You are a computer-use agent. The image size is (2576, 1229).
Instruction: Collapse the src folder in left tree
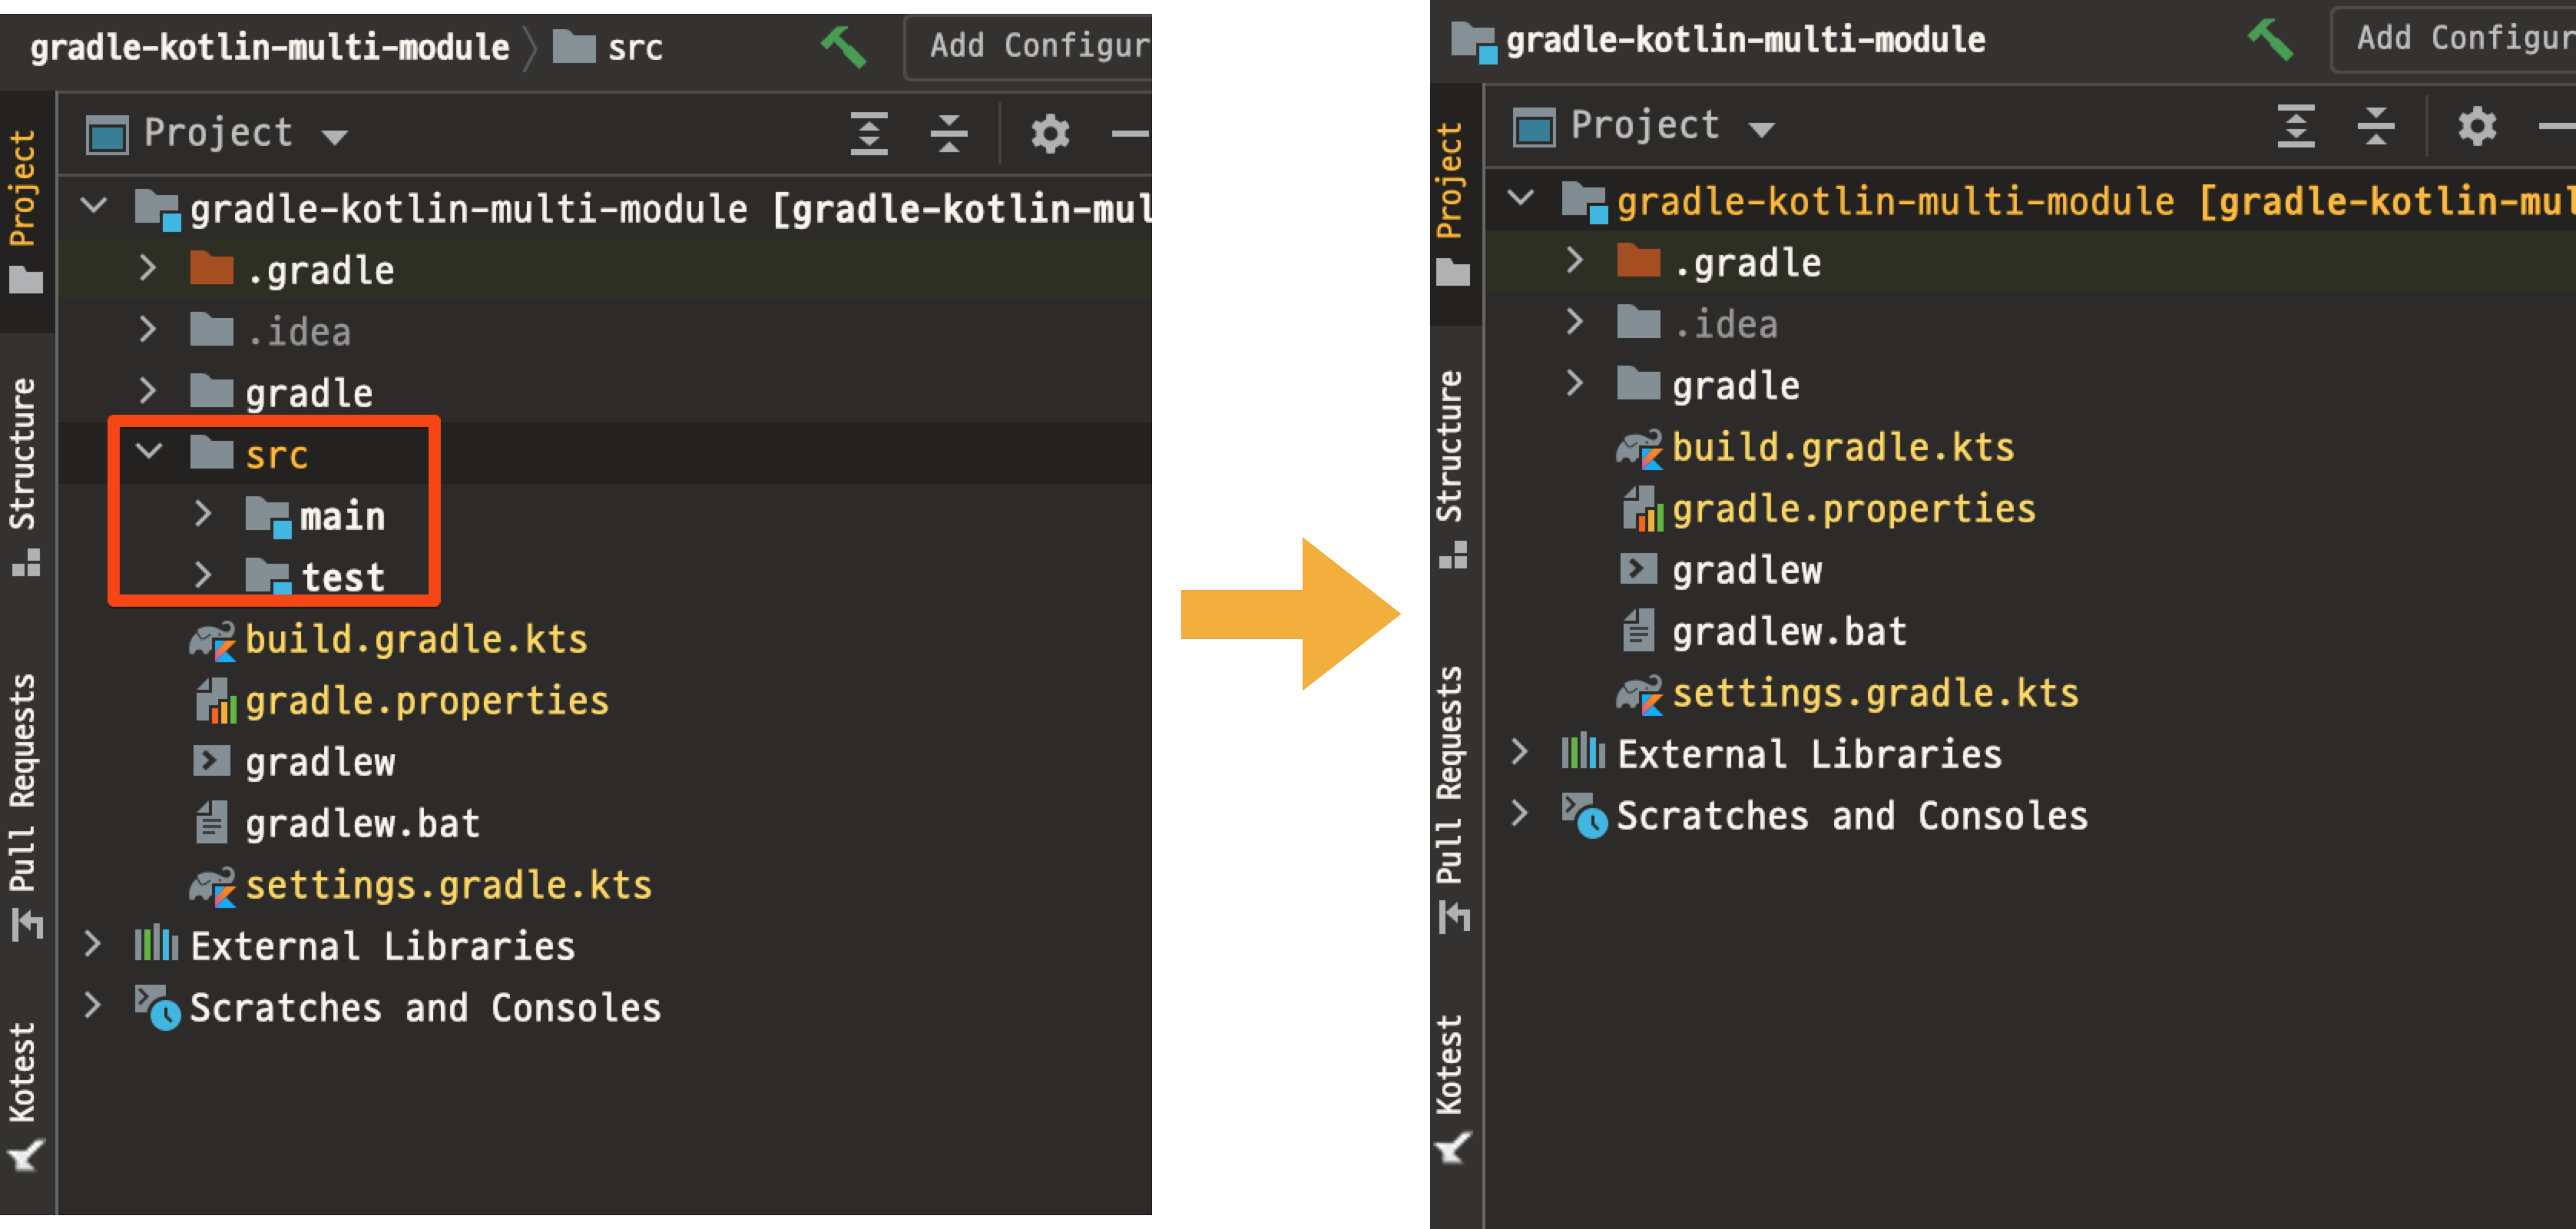(149, 452)
